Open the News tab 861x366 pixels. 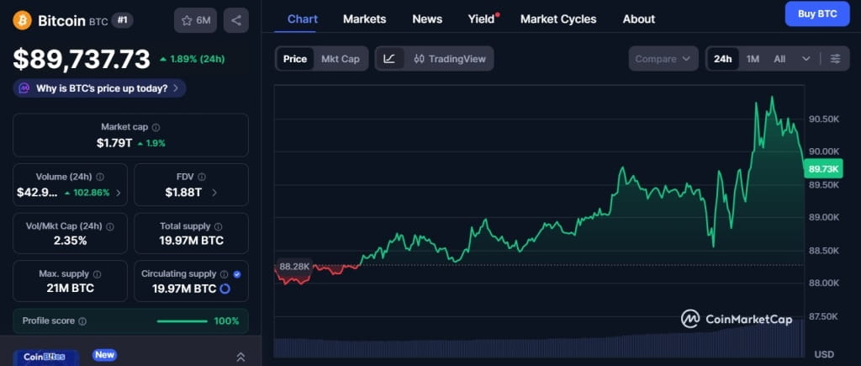427,19
